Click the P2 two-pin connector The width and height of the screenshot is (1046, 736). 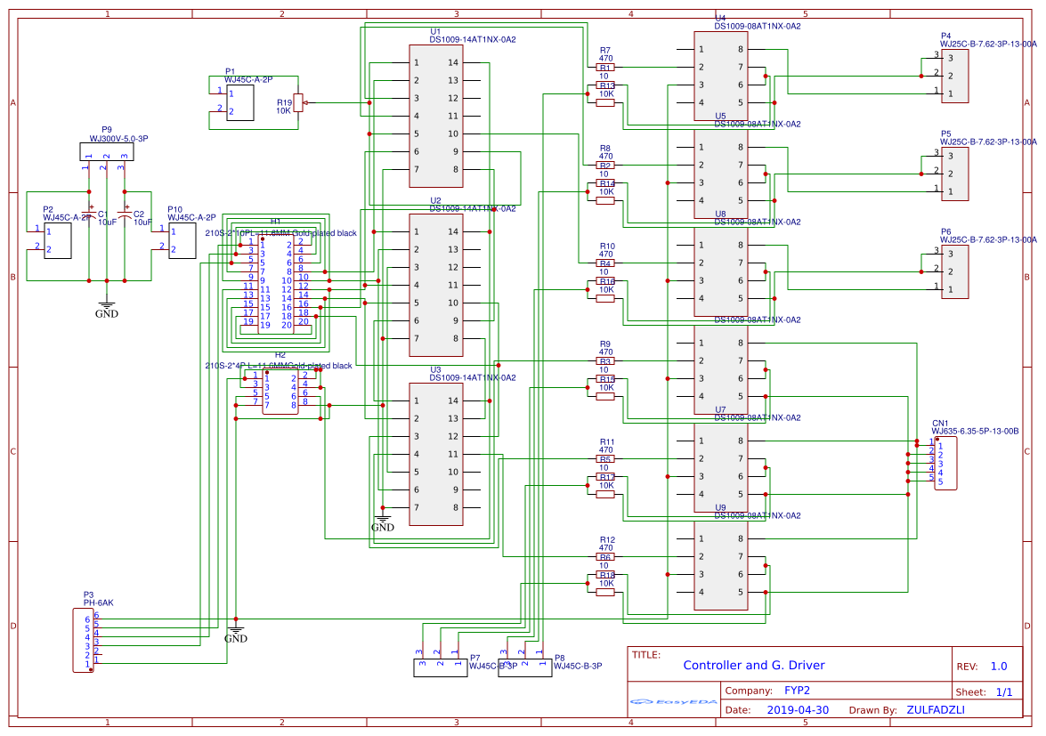(x=57, y=240)
